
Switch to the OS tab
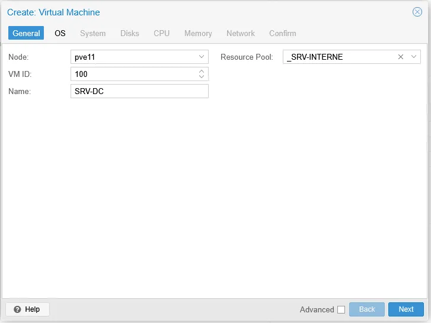click(x=60, y=33)
